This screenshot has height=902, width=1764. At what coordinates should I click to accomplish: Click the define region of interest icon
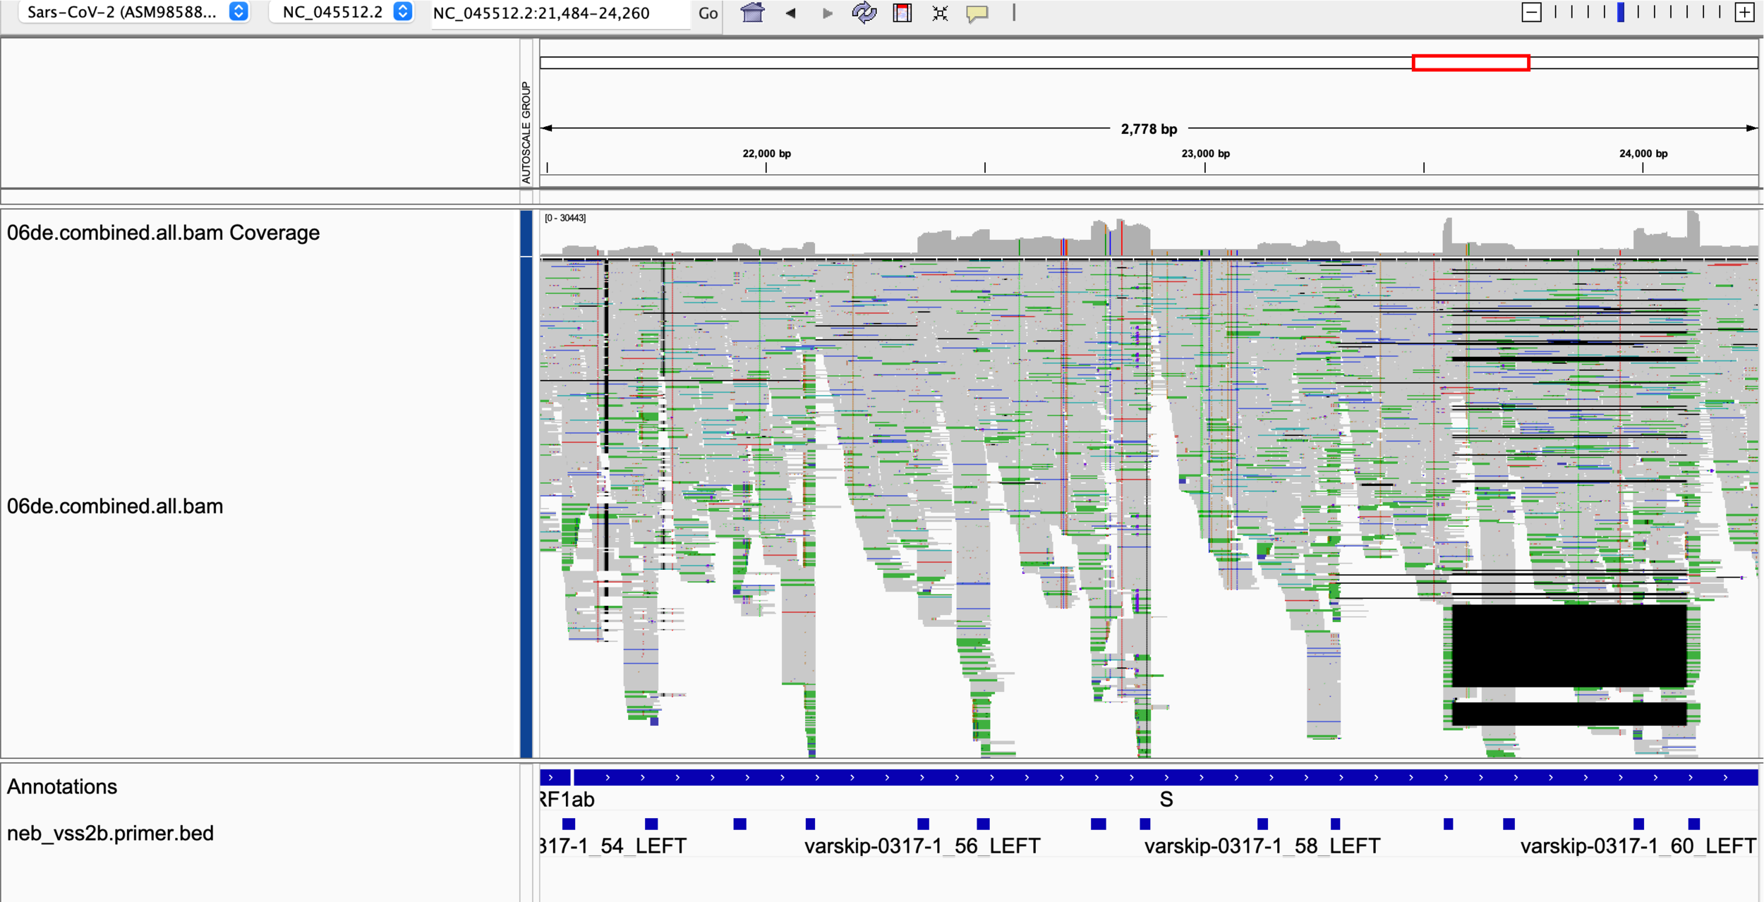pos(902,13)
